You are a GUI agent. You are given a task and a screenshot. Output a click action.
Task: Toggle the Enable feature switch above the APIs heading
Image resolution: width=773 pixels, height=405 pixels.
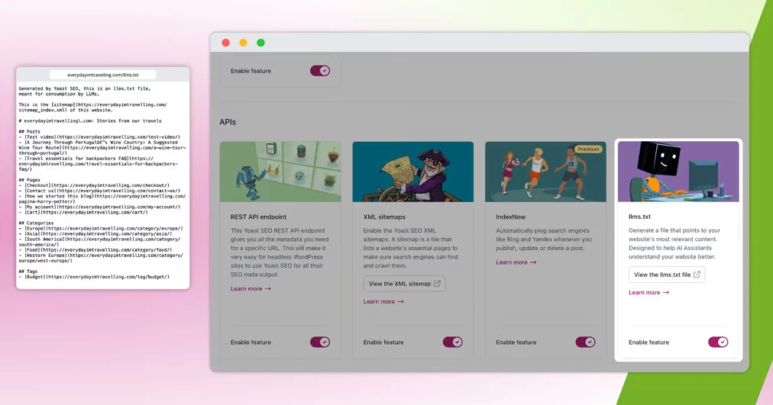click(320, 71)
